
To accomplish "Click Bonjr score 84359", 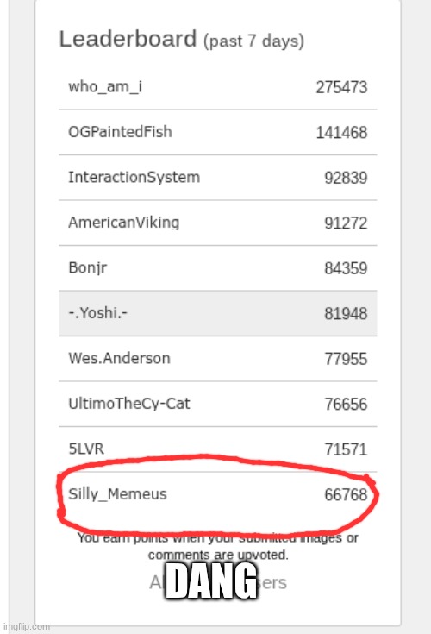I will click(347, 268).
